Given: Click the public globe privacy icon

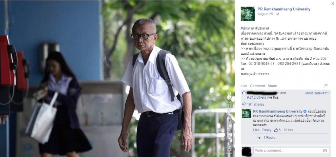Looking at the screenshot, I should [x=278, y=14].
